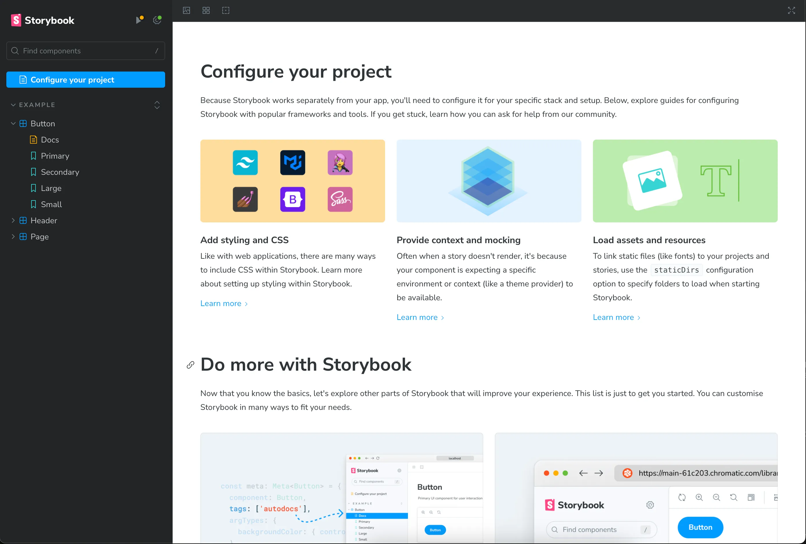This screenshot has height=544, width=806.
Task: Click the Tailwind CSS icon in styling card
Action: click(x=245, y=162)
